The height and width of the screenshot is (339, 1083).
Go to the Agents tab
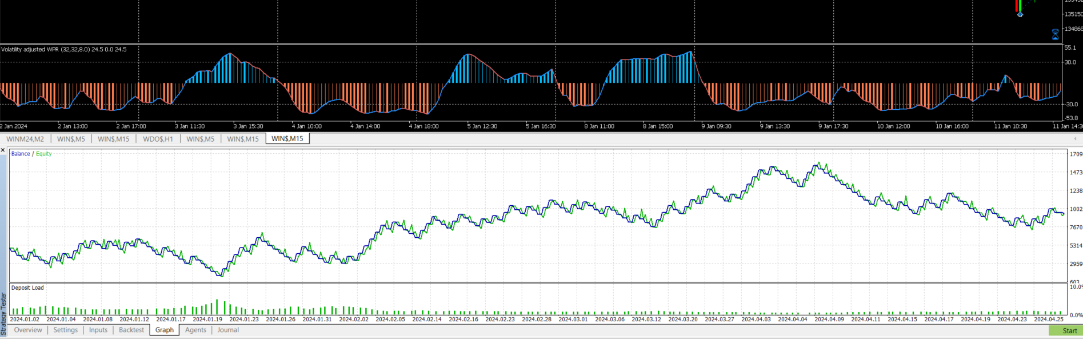click(x=195, y=330)
